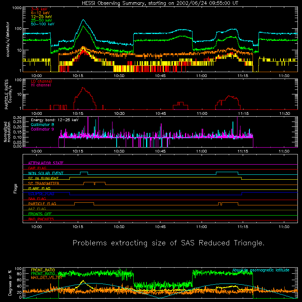
Task: Click the BAD_PACKETS flag label
Action: click(x=41, y=219)
